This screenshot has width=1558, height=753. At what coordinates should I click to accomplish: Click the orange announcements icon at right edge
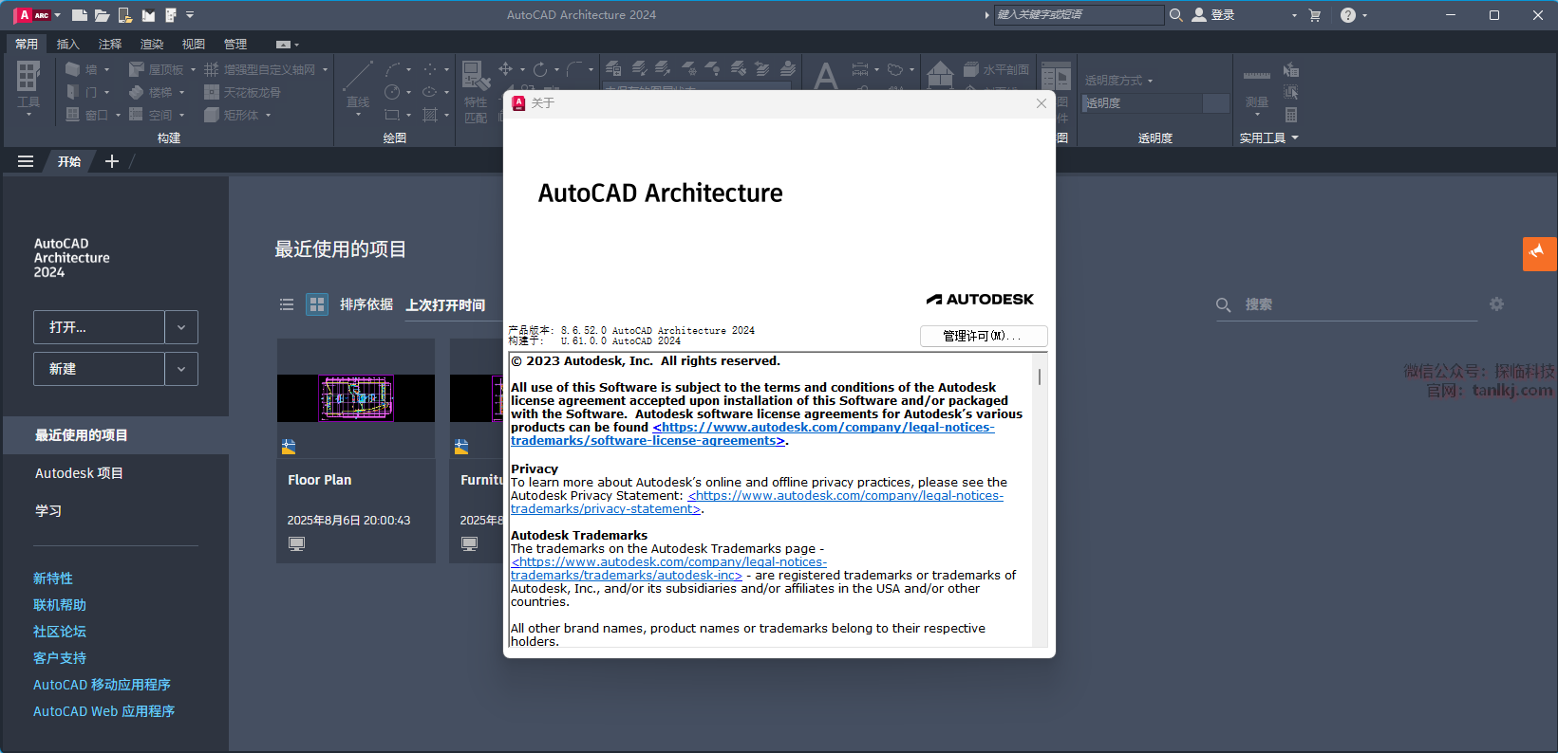[1538, 253]
